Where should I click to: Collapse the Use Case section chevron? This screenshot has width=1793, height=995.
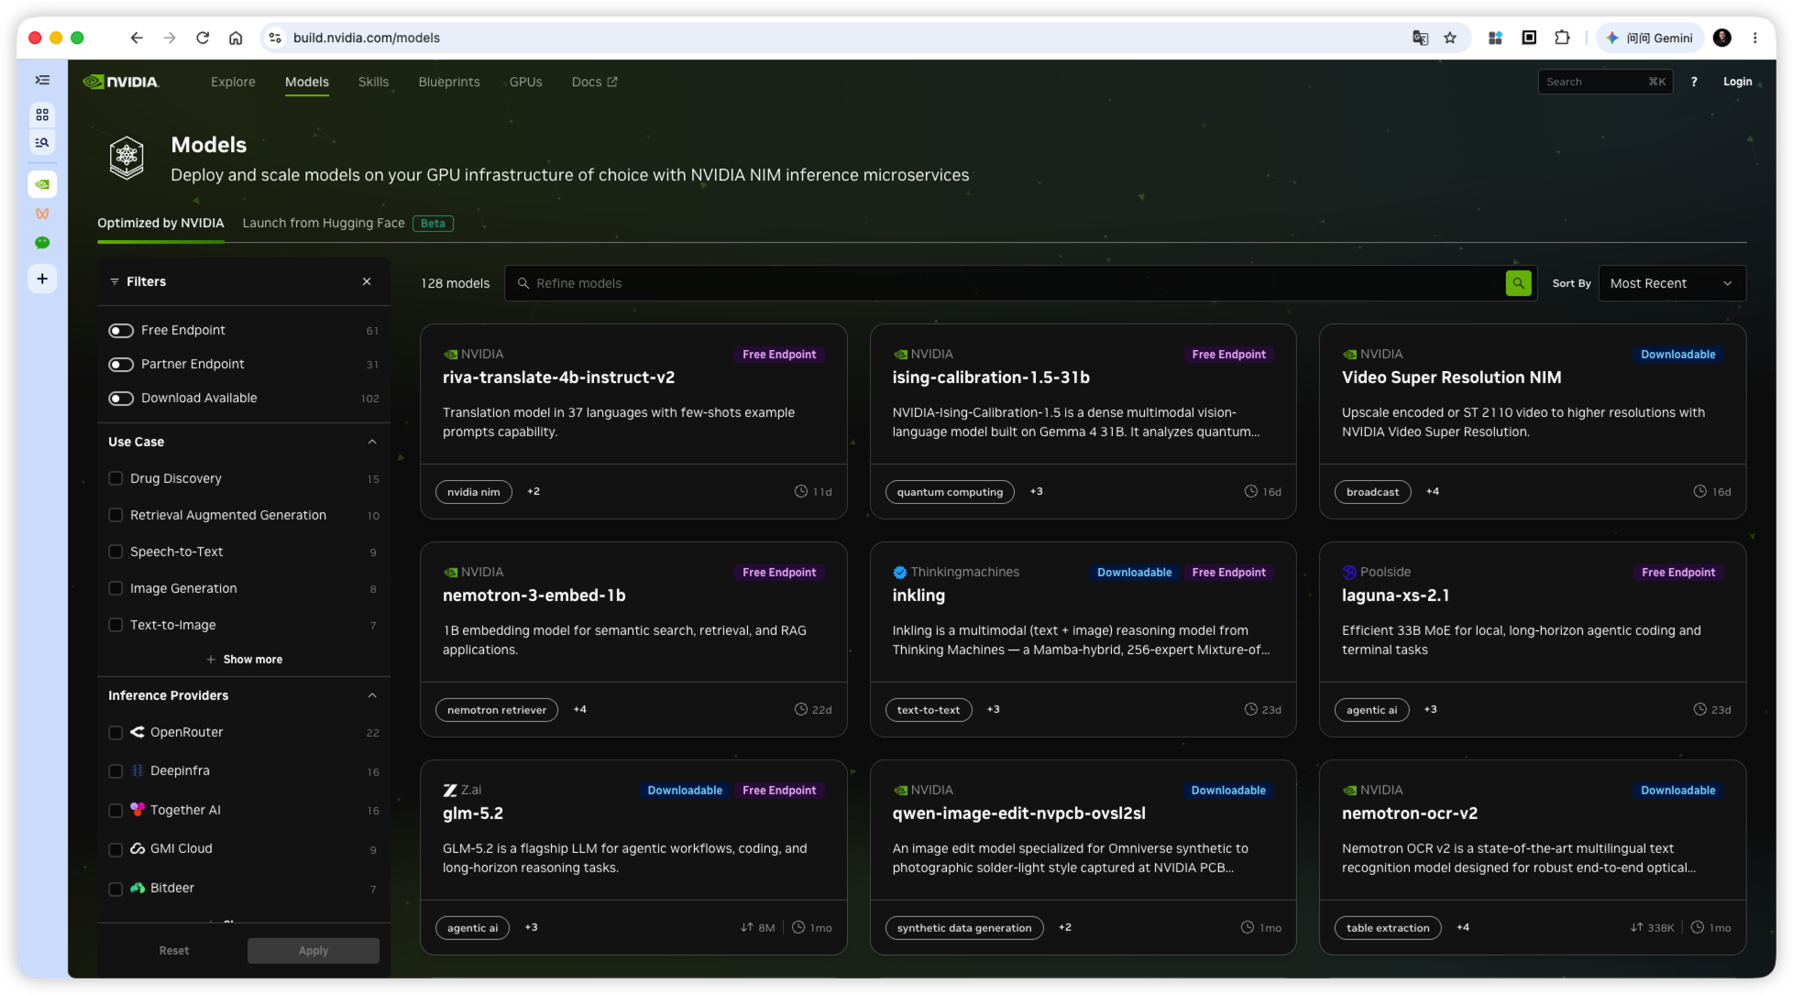click(372, 442)
